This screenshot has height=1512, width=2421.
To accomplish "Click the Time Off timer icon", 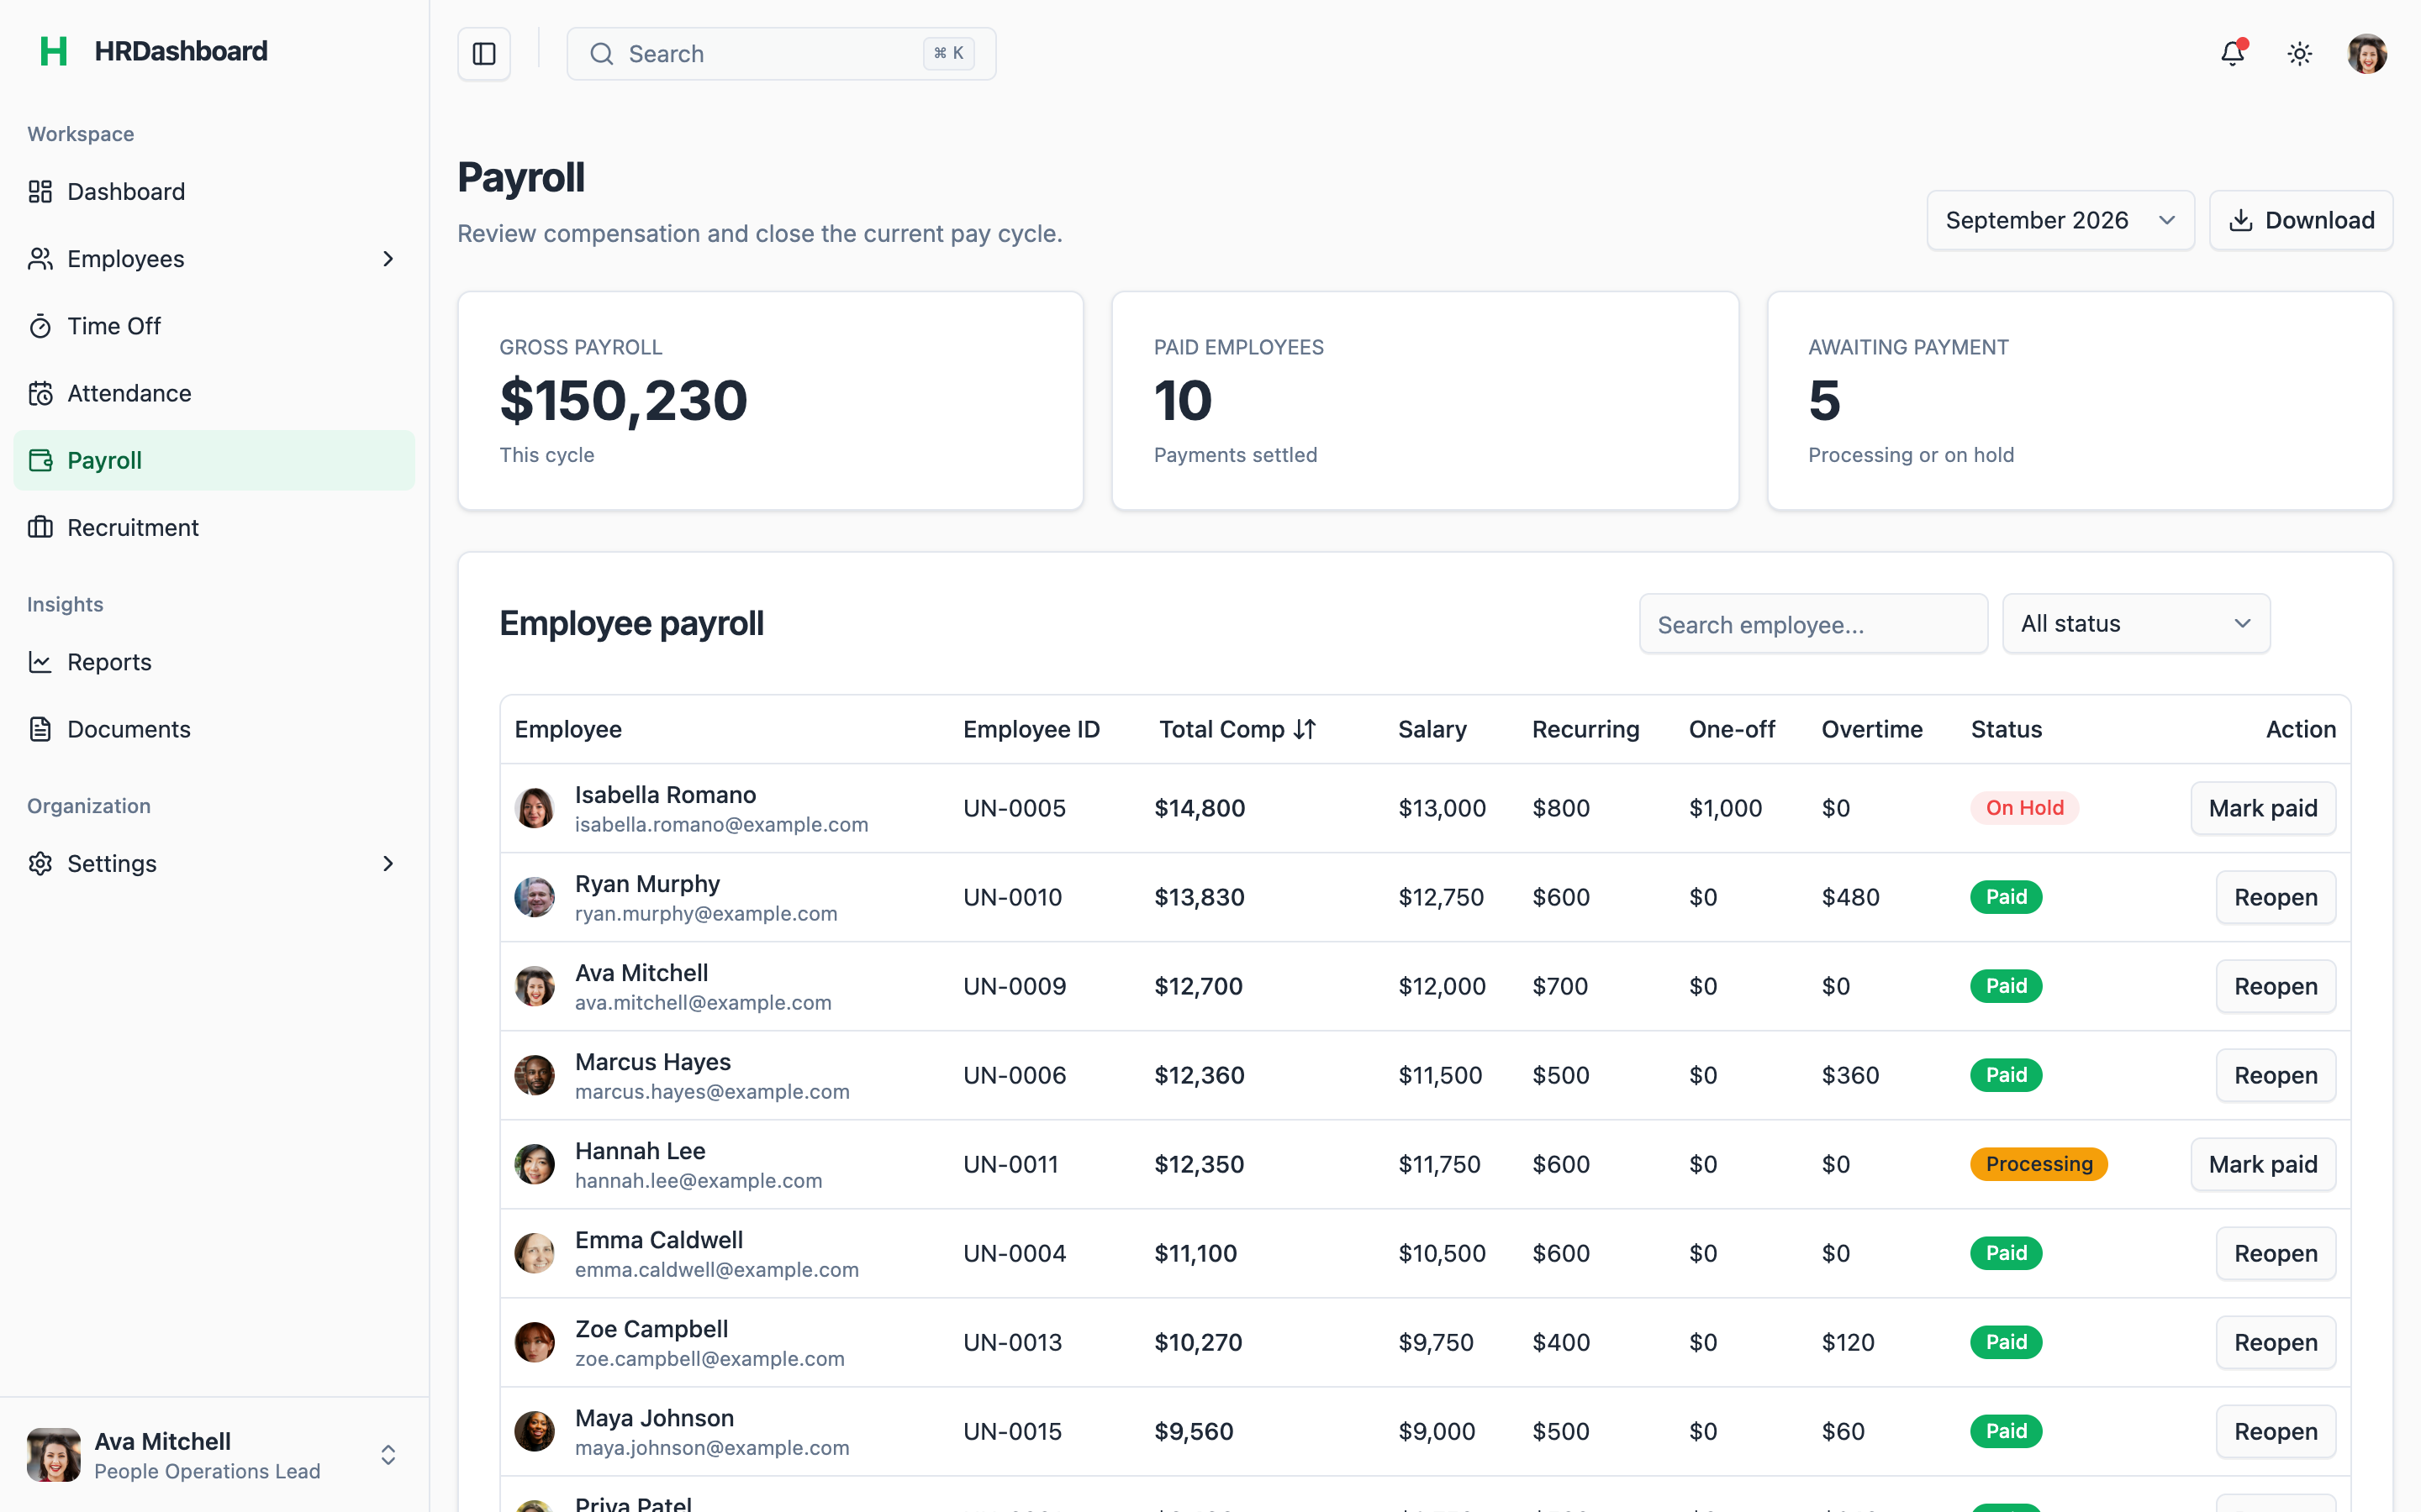I will click(x=40, y=326).
